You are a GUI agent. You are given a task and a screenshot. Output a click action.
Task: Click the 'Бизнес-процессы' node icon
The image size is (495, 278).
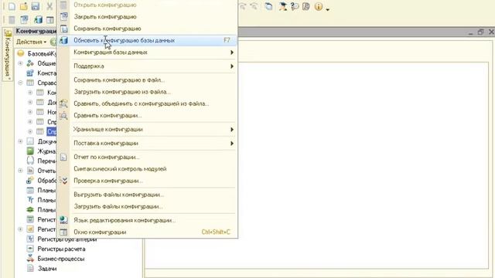click(x=30, y=259)
